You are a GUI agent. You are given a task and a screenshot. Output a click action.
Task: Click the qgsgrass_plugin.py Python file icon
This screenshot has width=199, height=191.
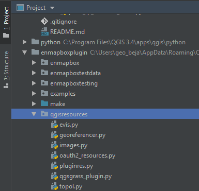[54, 176]
